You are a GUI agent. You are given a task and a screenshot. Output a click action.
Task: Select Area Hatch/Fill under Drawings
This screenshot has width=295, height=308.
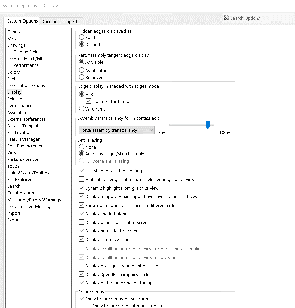(28, 58)
